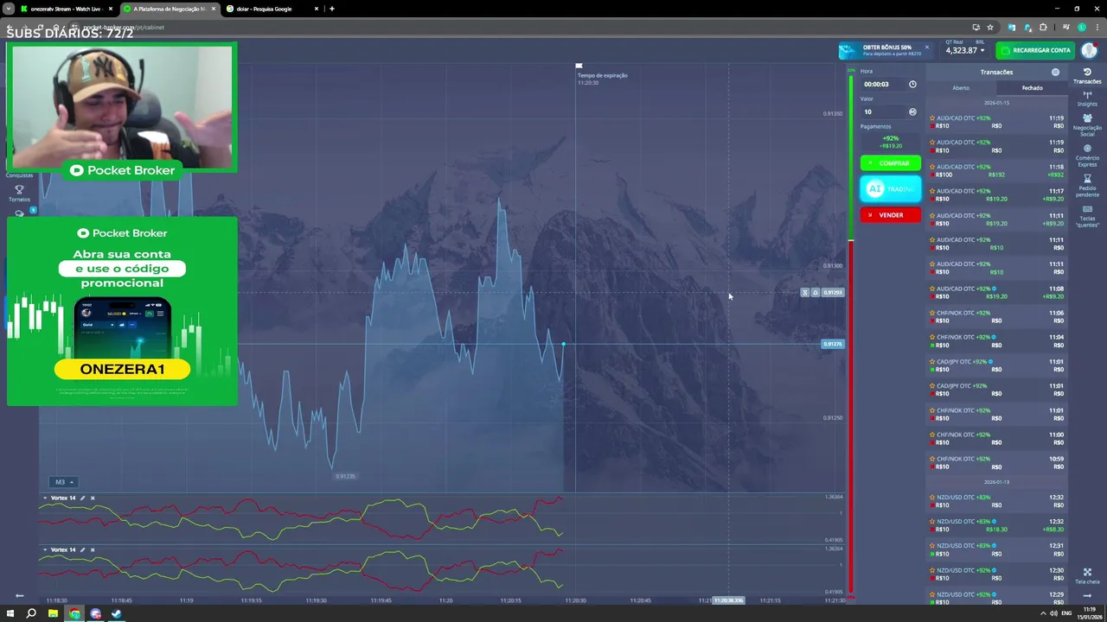Close the OBTER BÔNUS 50% banner
This screenshot has height=622, width=1107.
[x=926, y=47]
